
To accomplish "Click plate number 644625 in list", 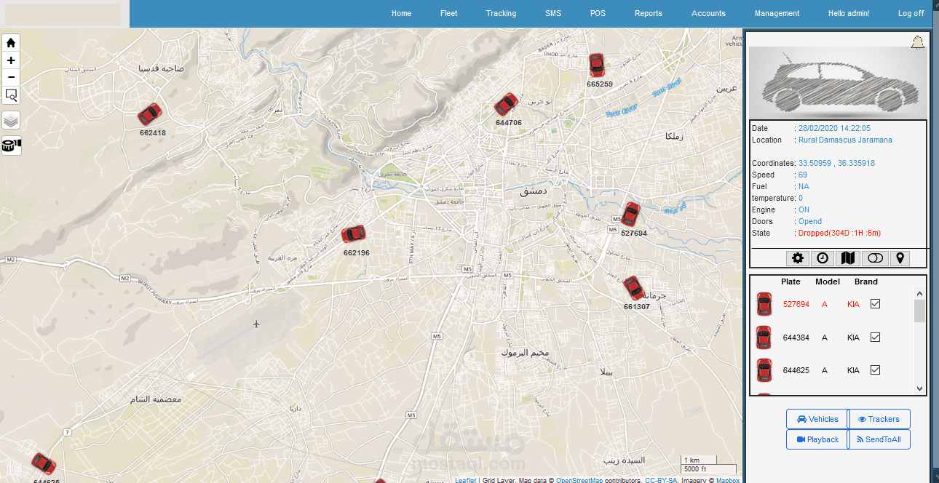I will click(x=796, y=370).
